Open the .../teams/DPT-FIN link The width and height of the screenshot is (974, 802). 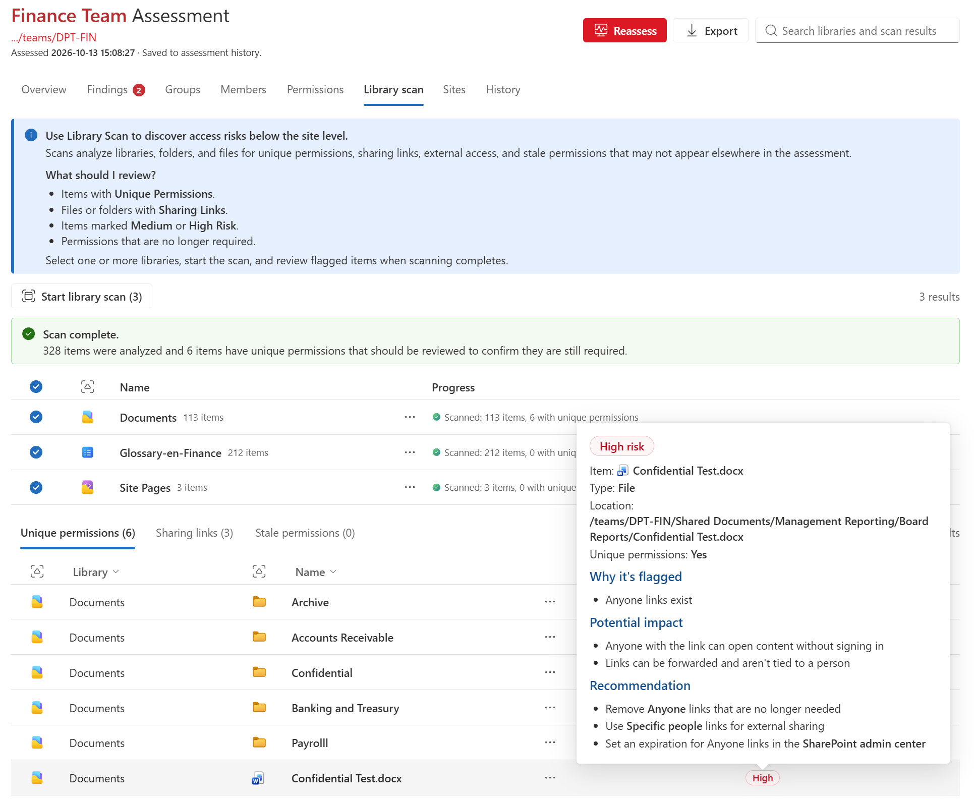pyautogui.click(x=53, y=38)
